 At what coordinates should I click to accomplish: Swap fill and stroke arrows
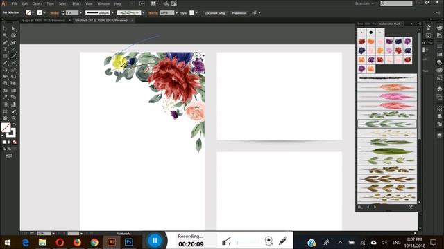click(14, 124)
